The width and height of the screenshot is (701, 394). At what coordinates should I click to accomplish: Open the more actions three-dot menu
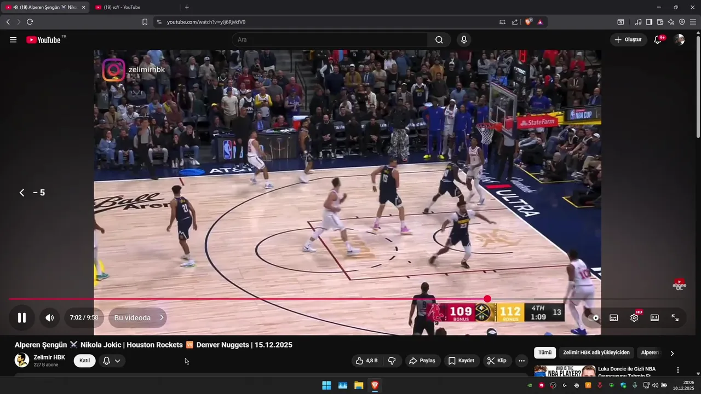pyautogui.click(x=521, y=361)
